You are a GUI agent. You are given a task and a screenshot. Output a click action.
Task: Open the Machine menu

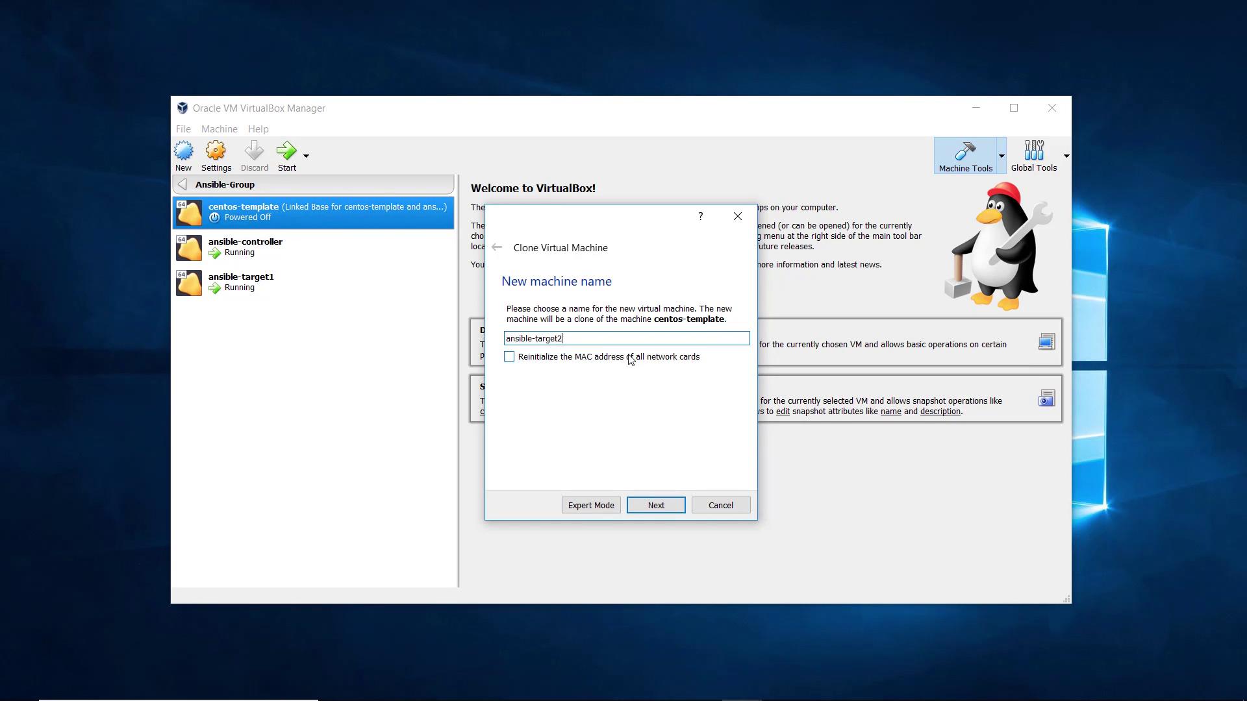tap(219, 129)
